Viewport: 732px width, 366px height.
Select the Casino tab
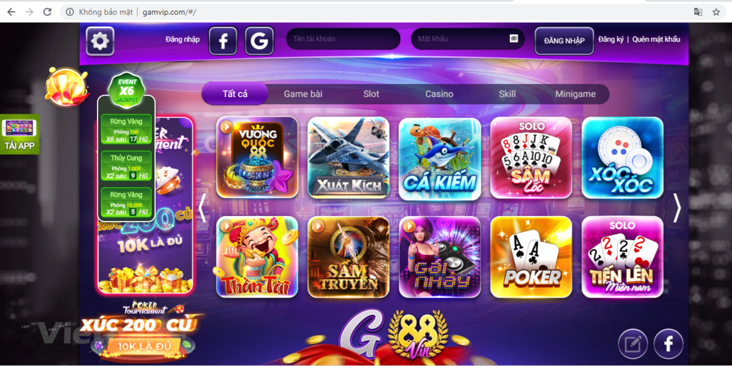[439, 94]
